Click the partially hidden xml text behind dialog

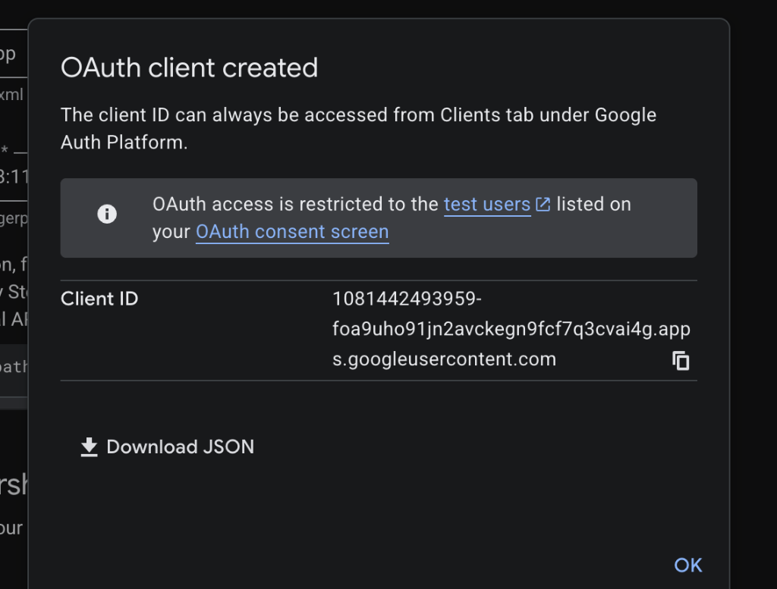[x=11, y=95]
